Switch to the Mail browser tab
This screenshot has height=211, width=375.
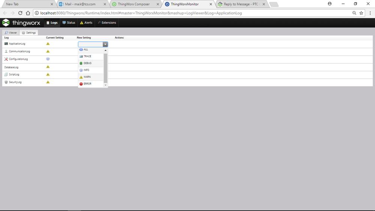[x=83, y=4]
